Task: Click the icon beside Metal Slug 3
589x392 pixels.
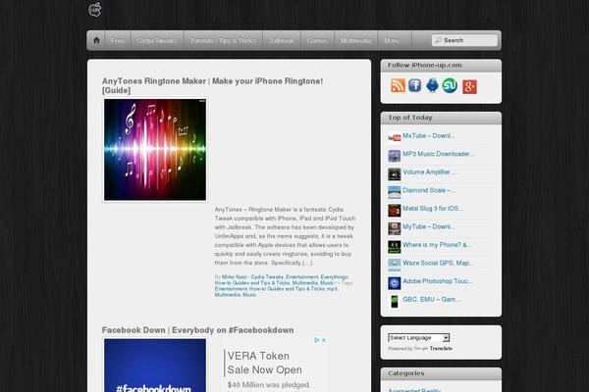Action: click(x=394, y=211)
